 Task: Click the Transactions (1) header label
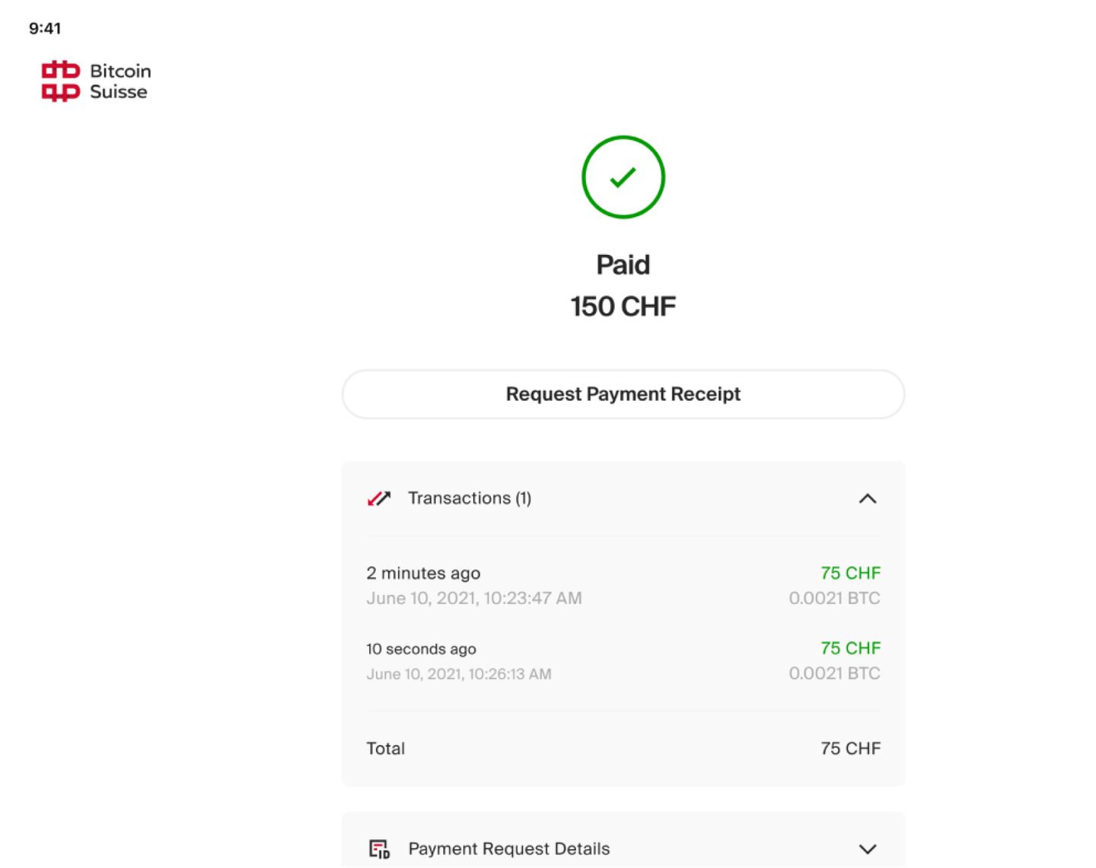(470, 498)
